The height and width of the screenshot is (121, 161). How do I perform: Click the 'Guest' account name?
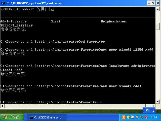click(56, 21)
